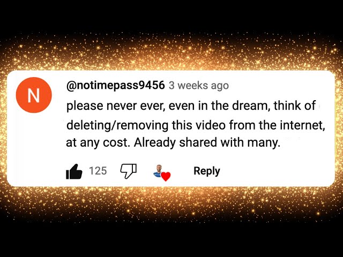Like the comment with thumbs up icon
This screenshot has height=257, width=343.
pyautogui.click(x=74, y=171)
